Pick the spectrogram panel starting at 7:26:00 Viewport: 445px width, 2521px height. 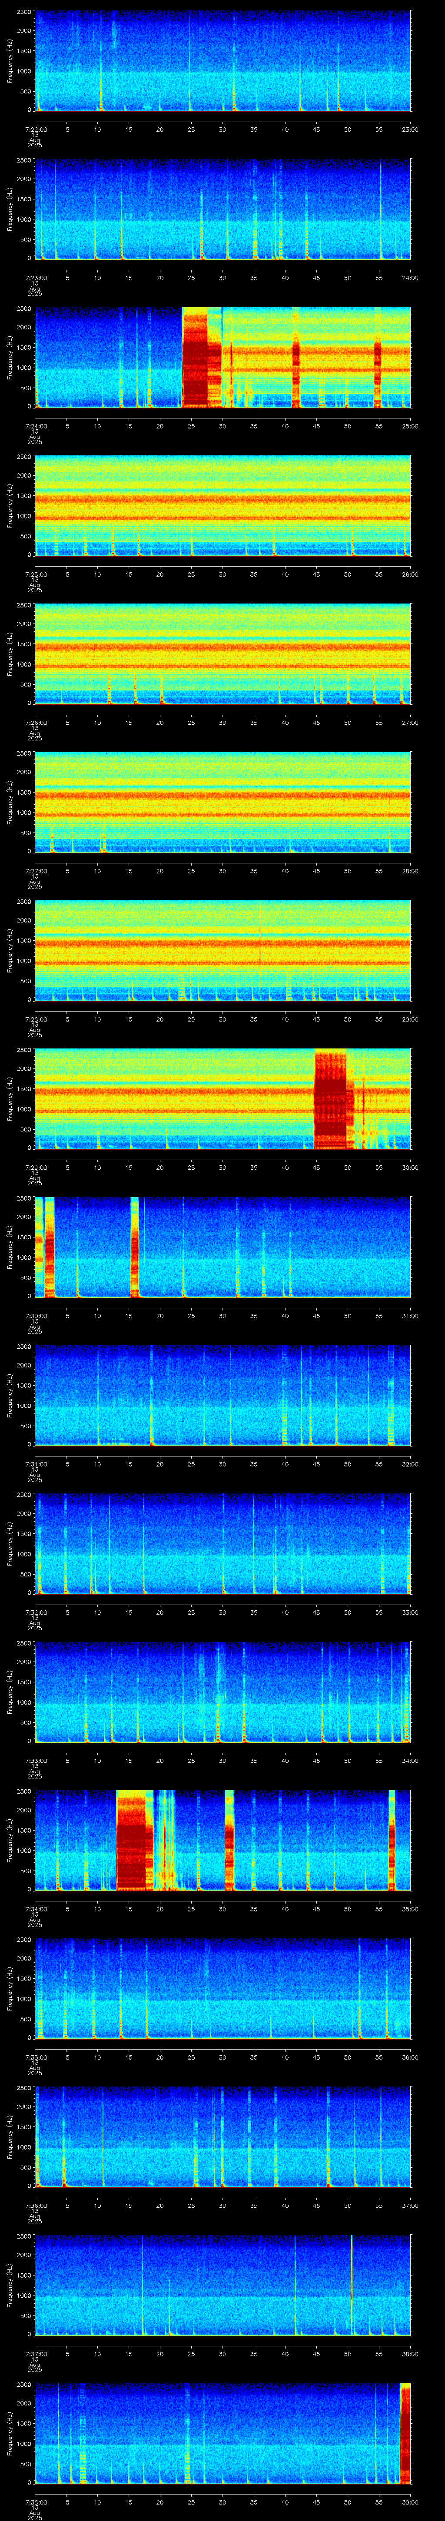(223, 655)
